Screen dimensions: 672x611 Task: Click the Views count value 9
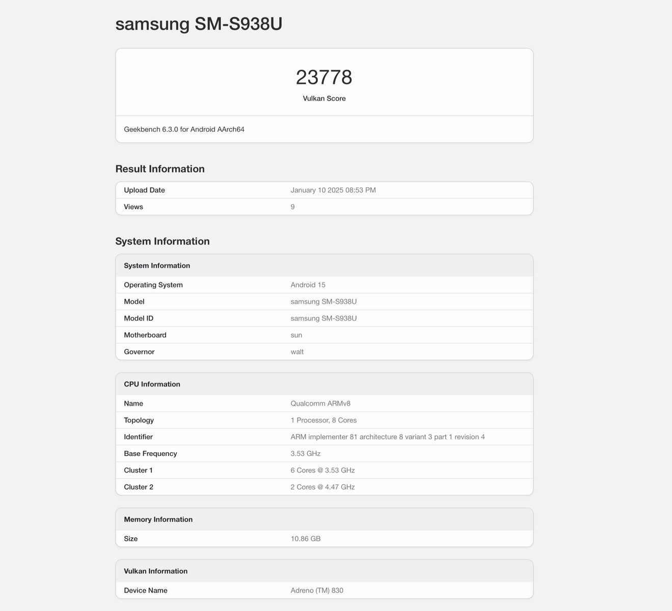(292, 207)
